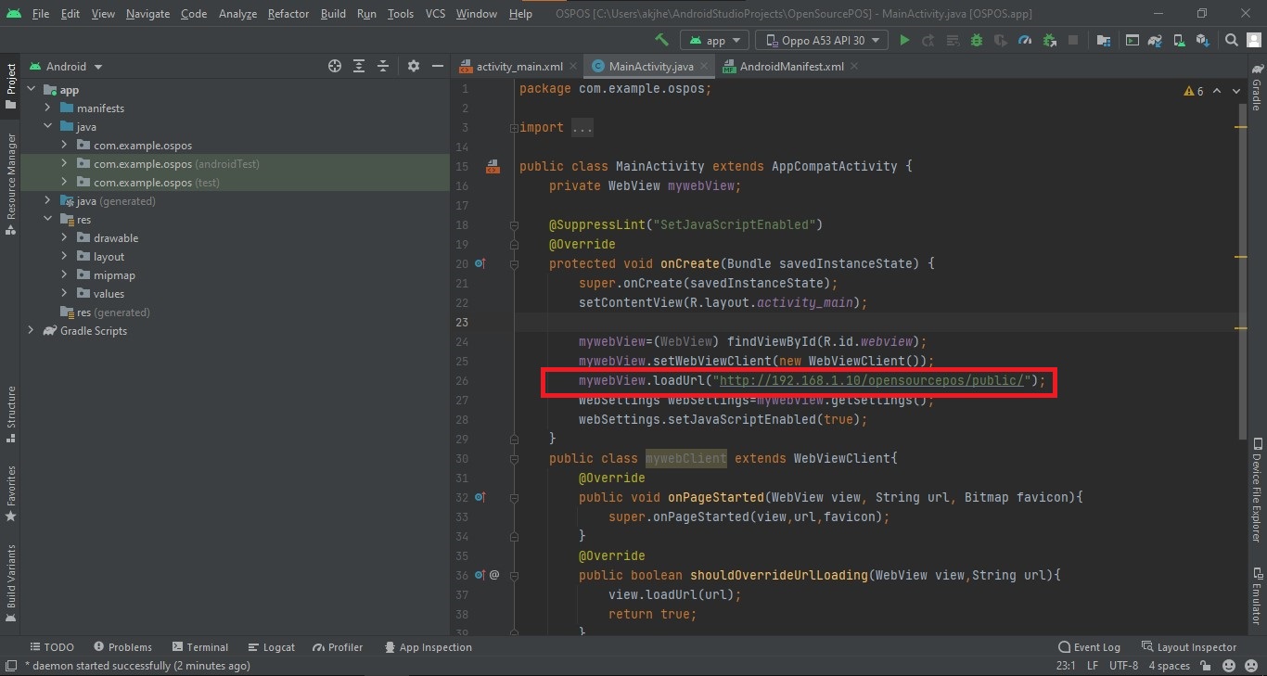Sync project with Gradle files
Image resolution: width=1267 pixels, height=676 pixels.
pos(1155,40)
